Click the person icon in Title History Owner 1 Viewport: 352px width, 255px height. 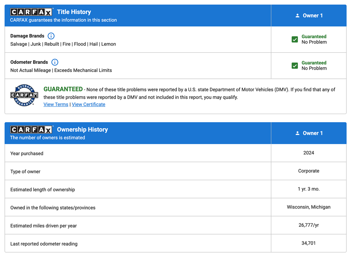pos(297,15)
